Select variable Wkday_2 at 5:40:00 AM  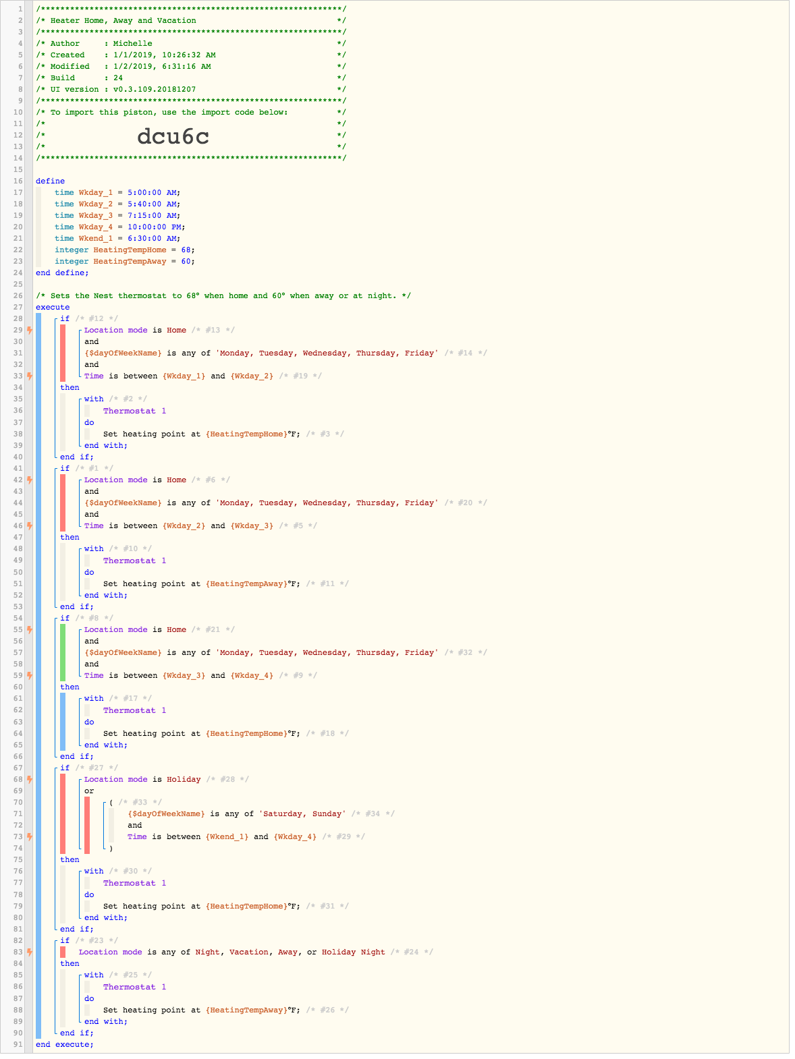click(117, 204)
